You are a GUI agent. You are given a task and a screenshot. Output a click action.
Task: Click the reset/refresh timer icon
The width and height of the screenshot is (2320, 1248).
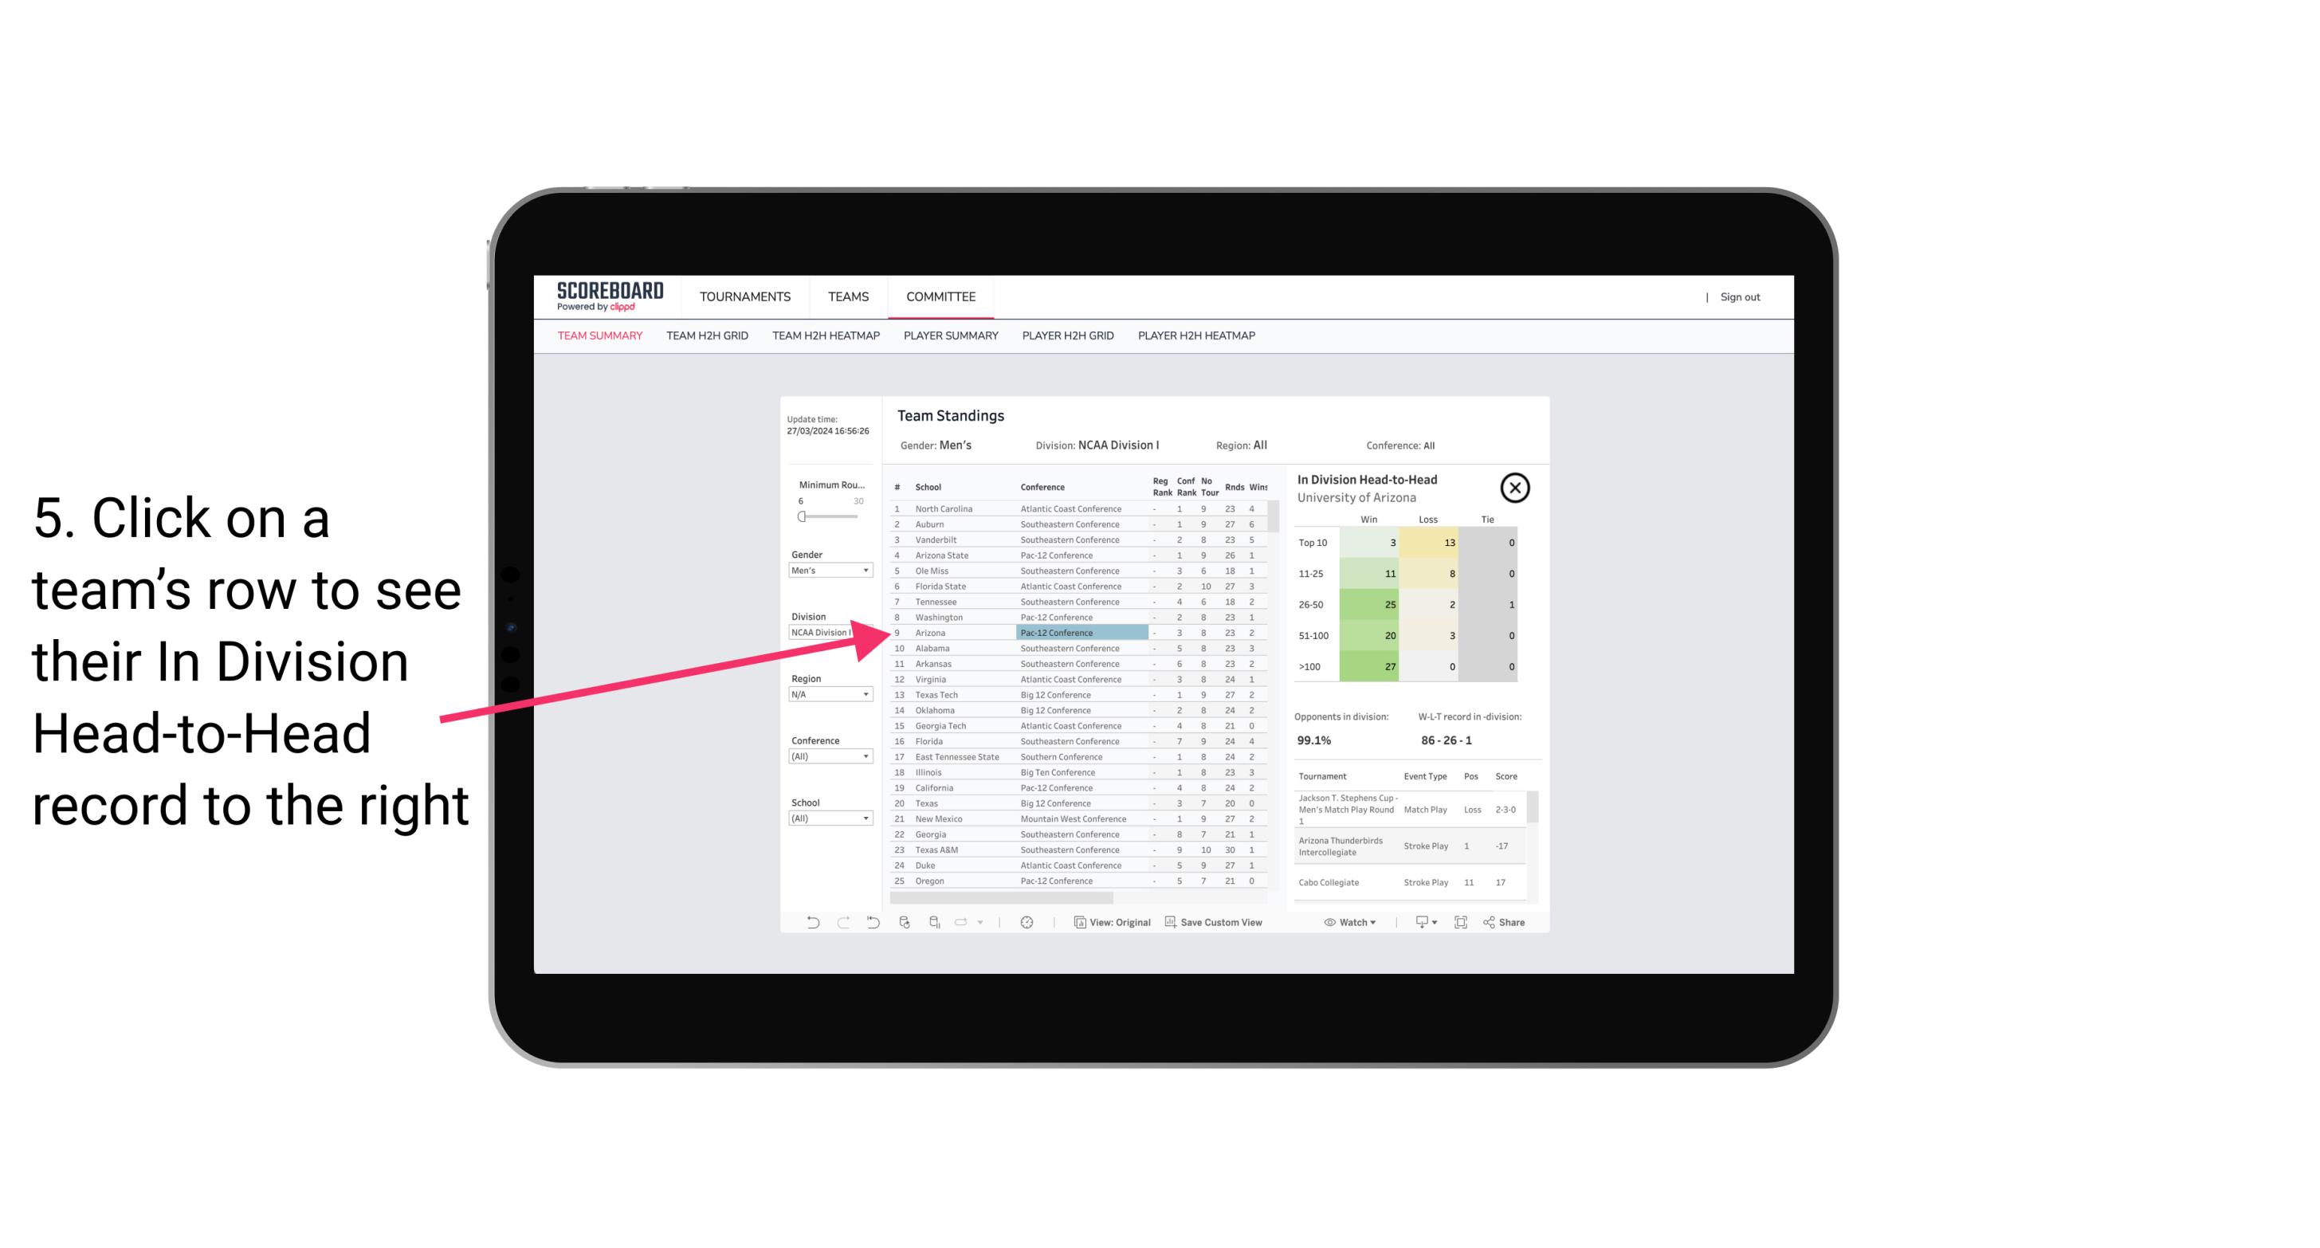(x=1027, y=922)
